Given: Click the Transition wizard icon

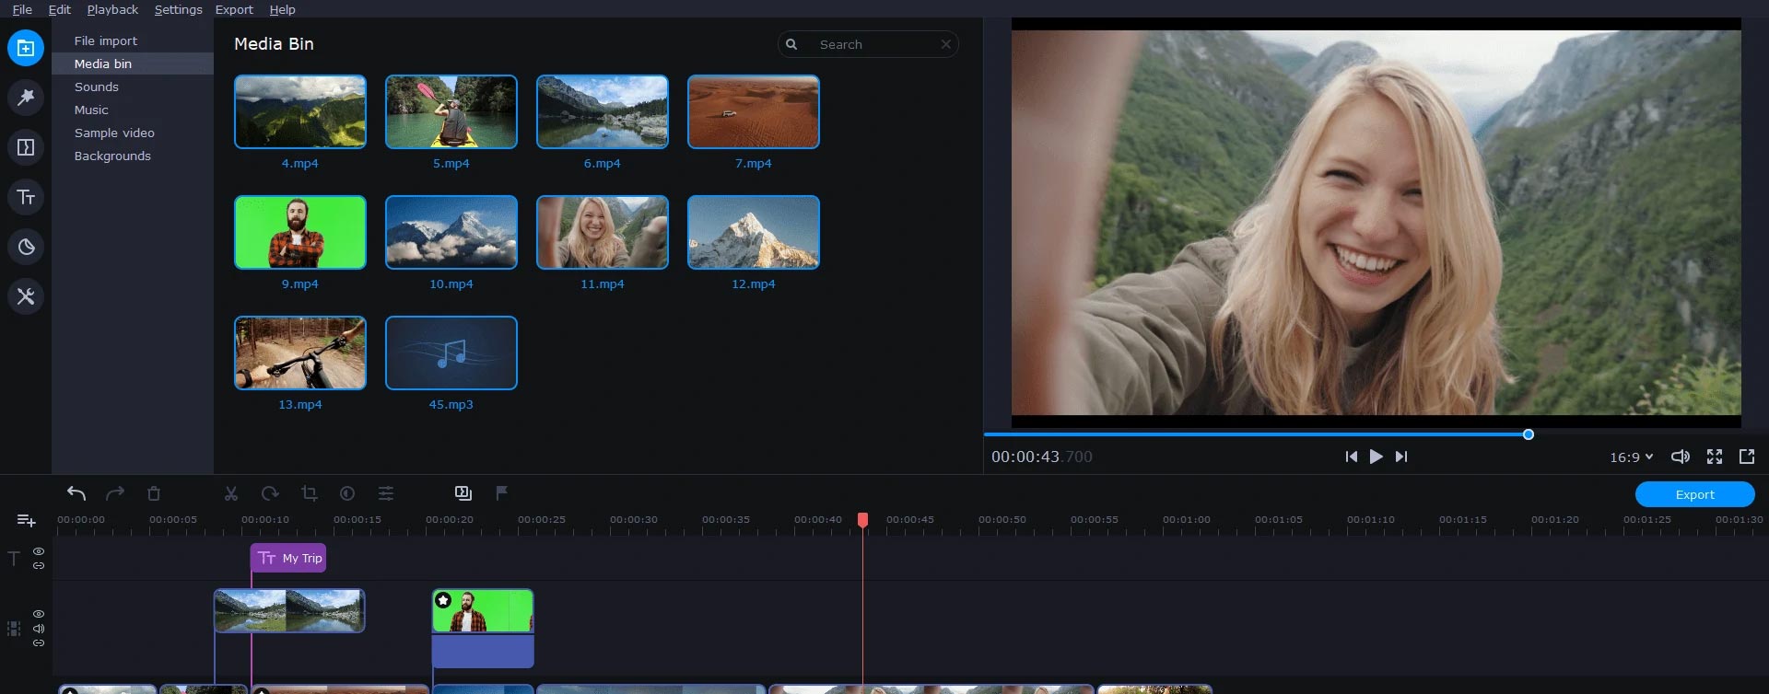Looking at the screenshot, I should click(463, 493).
